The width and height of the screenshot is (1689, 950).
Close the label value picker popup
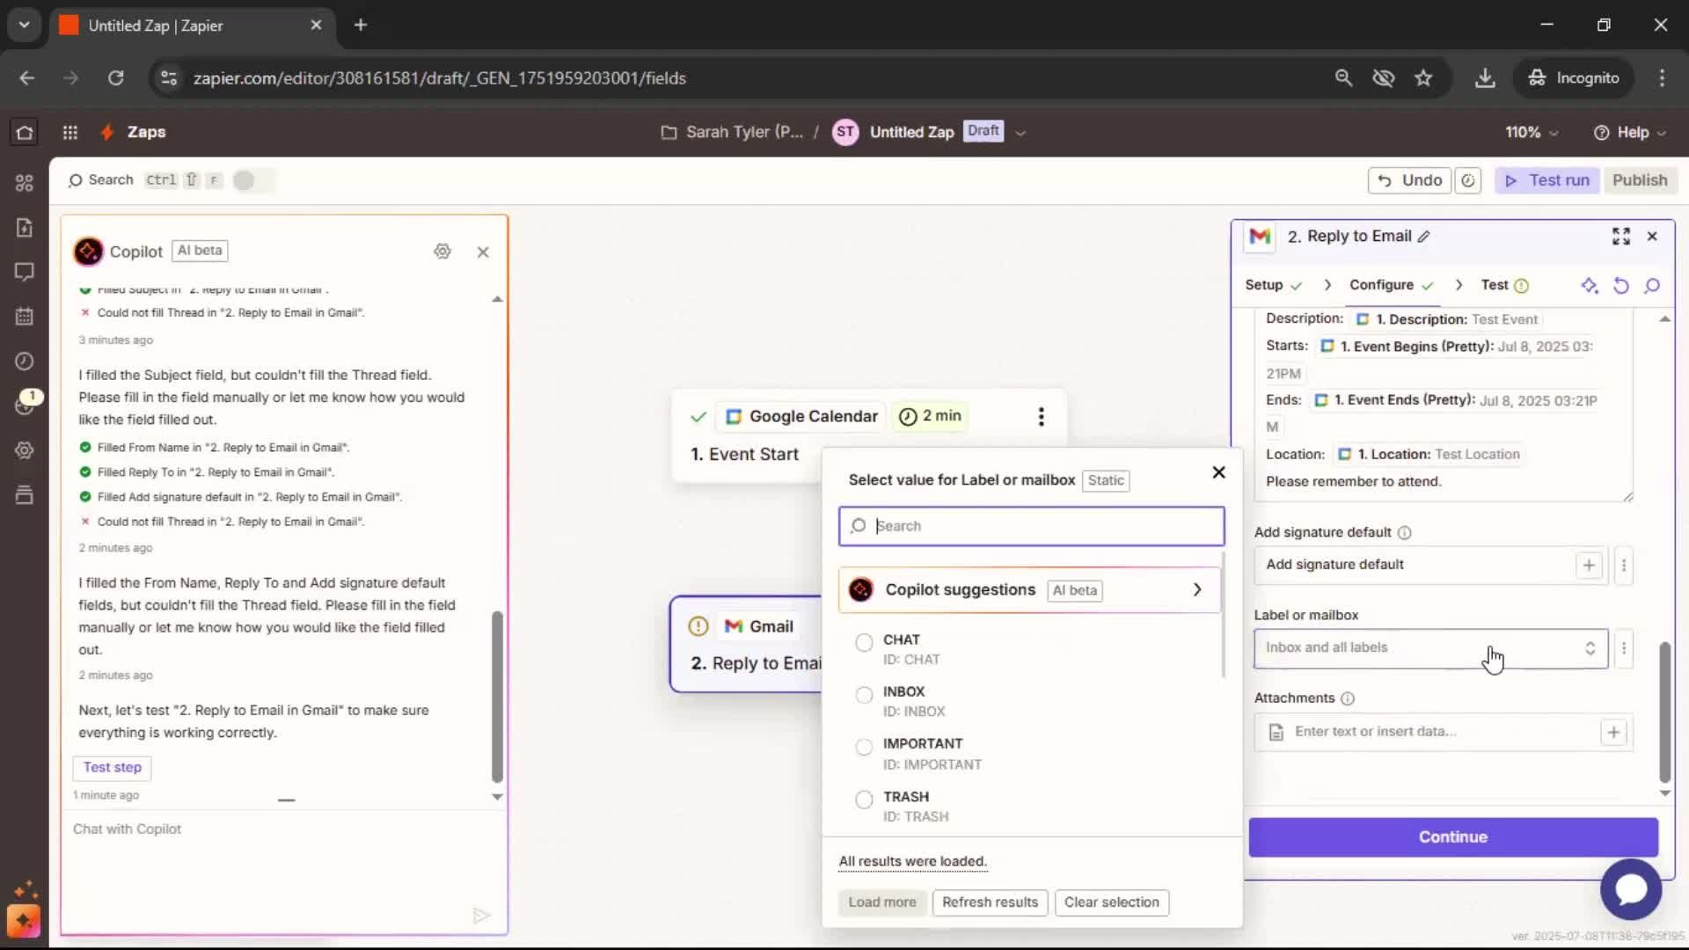(x=1218, y=472)
